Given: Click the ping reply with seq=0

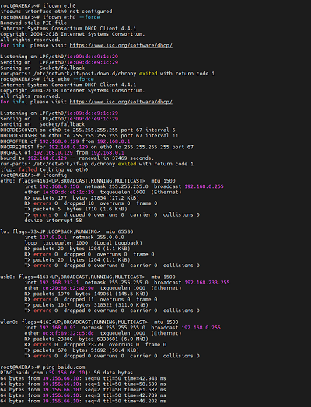Looking at the screenshot, I should 83,378.
